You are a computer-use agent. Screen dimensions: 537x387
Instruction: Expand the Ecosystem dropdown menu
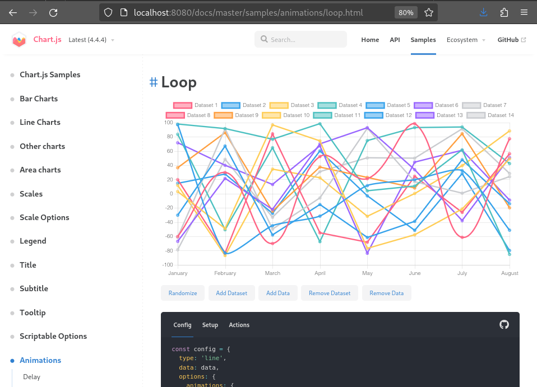(466, 40)
